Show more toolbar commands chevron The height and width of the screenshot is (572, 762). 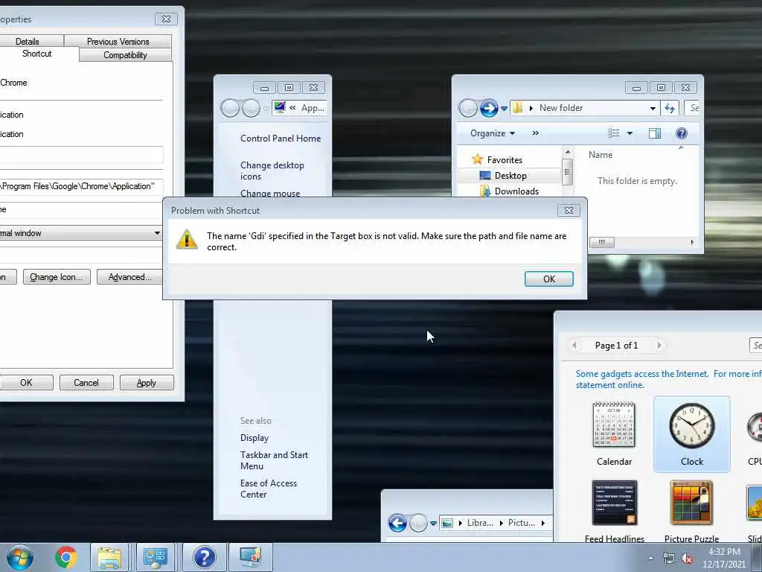(x=536, y=133)
